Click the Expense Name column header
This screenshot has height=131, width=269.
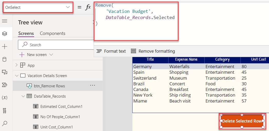[x=186, y=59]
